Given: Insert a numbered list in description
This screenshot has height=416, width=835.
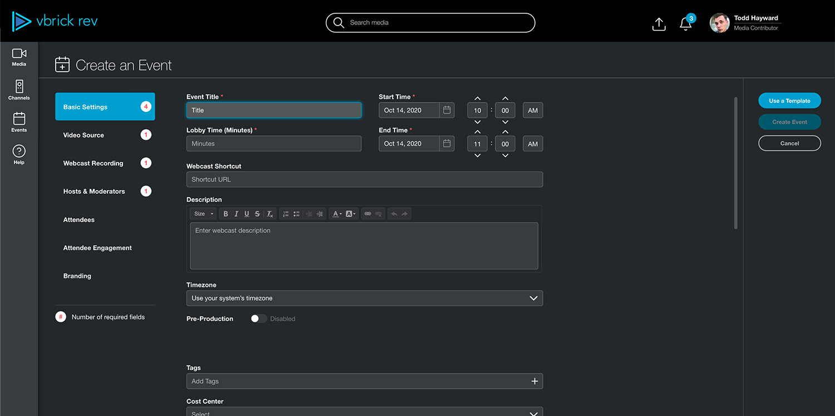Looking at the screenshot, I should [x=286, y=214].
